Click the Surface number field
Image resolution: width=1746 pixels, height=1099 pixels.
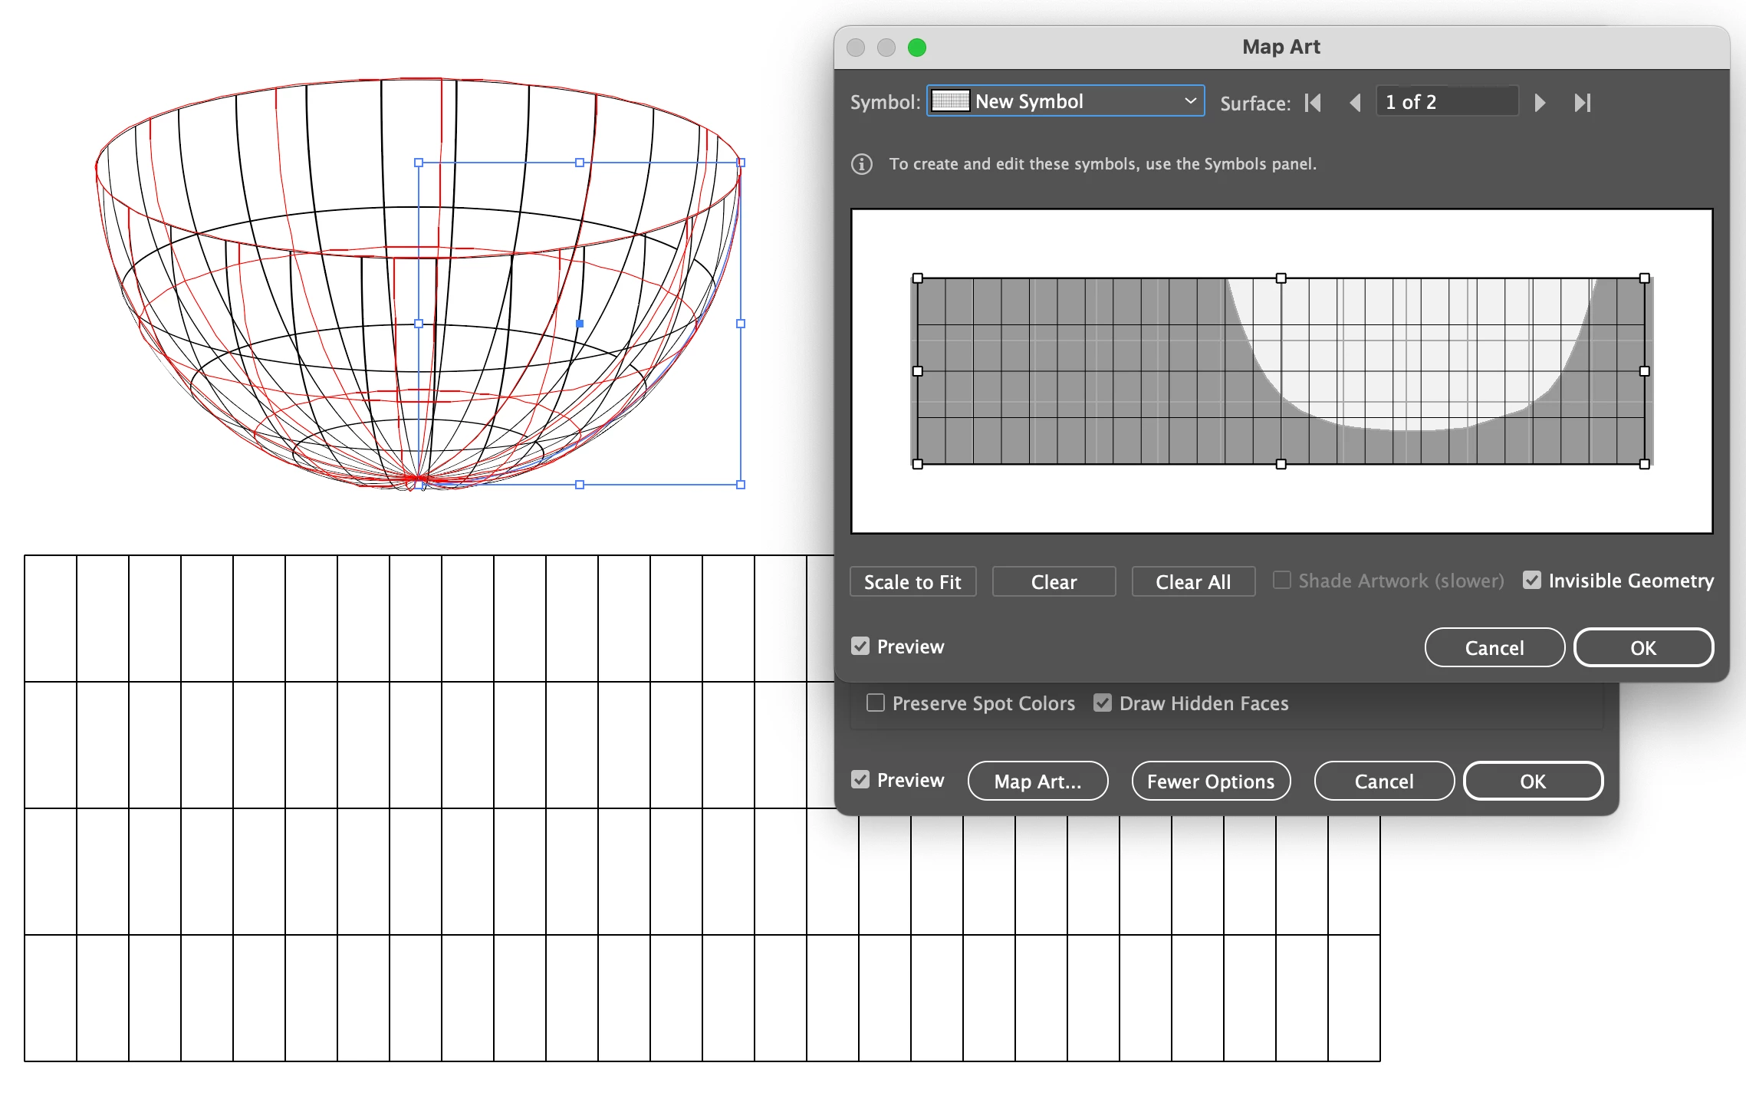click(x=1446, y=102)
